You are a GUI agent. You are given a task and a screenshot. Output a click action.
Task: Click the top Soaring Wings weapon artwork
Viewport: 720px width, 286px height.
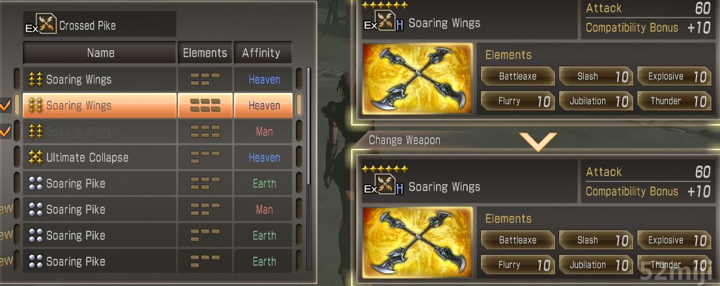[x=418, y=79]
